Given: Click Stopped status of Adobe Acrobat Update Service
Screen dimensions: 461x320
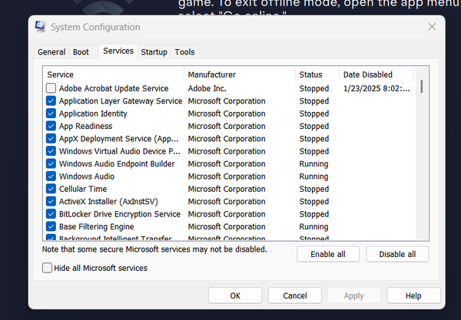Looking at the screenshot, I should click(x=314, y=88).
